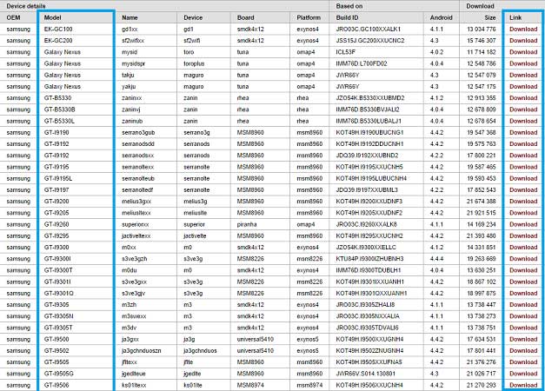This screenshot has height=391, width=545.
Task: Click Download for GT-I9300 m0xx
Action: [x=523, y=248]
